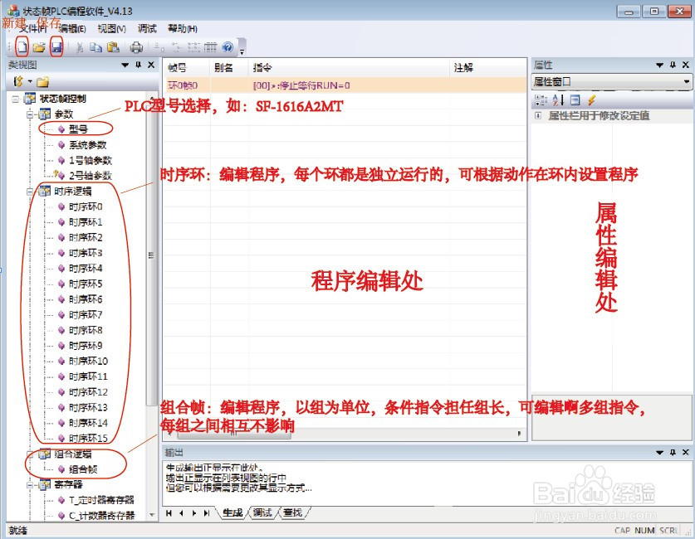This screenshot has height=539, width=695.
Task: Pin the class view panel
Action: click(139, 65)
